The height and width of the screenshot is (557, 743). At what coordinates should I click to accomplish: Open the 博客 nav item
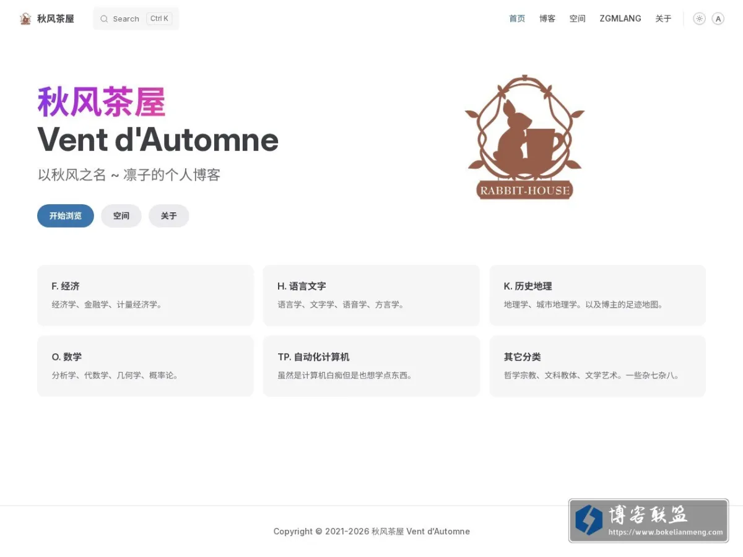(x=547, y=19)
